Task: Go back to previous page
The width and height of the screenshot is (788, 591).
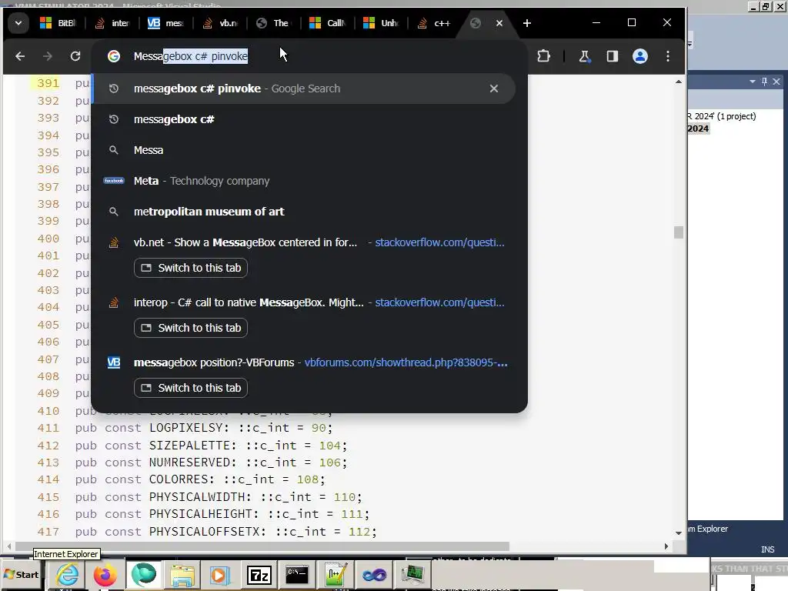Action: coord(20,56)
